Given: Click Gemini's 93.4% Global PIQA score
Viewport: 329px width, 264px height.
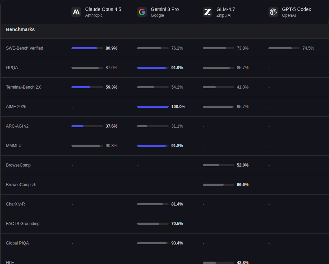Looking at the screenshot, I should (177, 243).
